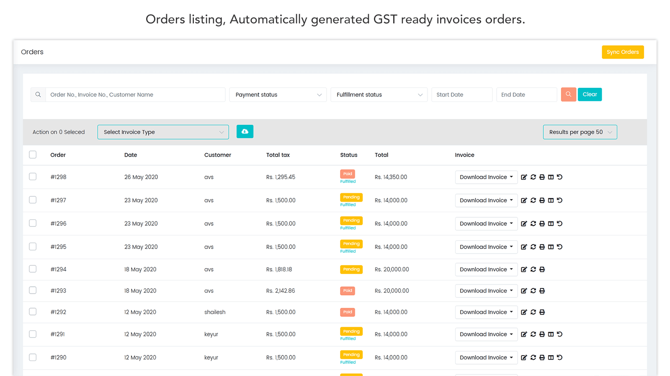Image resolution: width=670 pixels, height=376 pixels.
Task: Open the Select Invoice Type dropdown
Action: click(163, 132)
